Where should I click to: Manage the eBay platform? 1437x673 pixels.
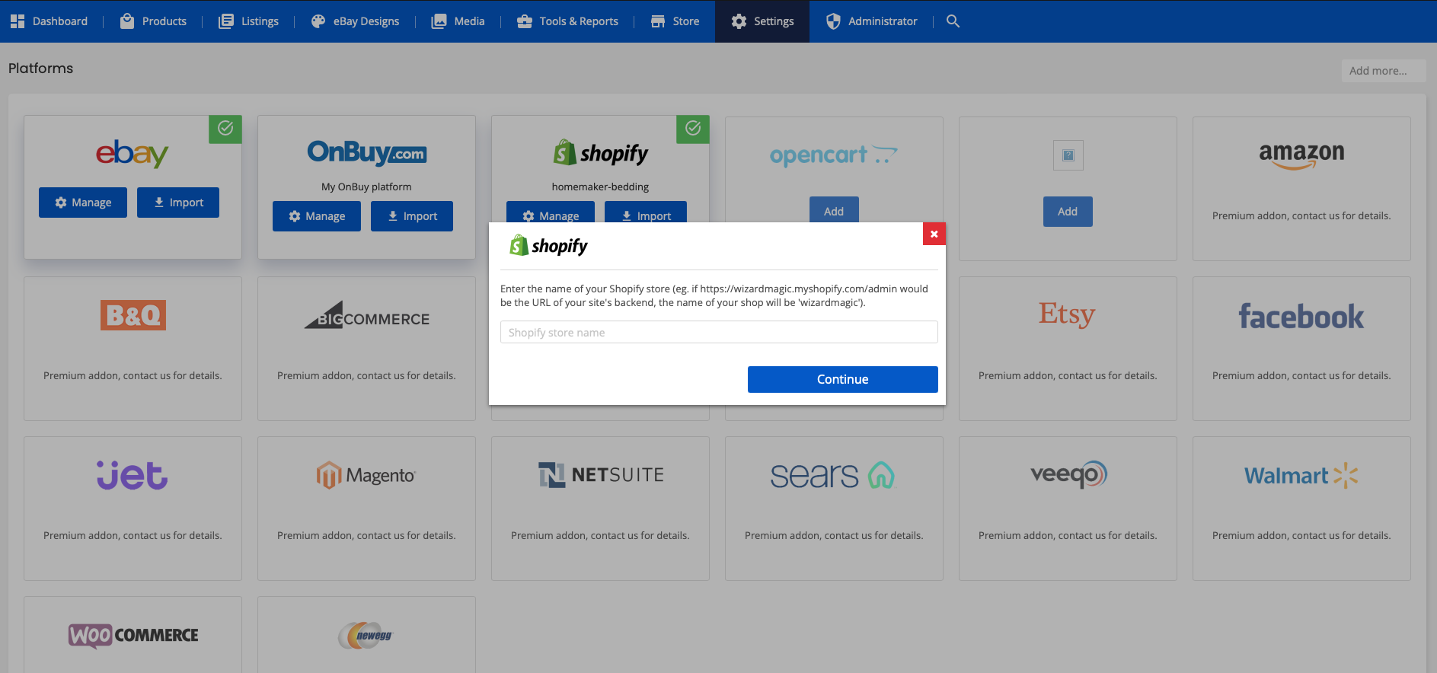click(x=83, y=203)
